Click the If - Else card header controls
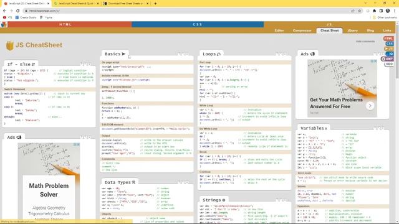This screenshot has height=224, width=399. 85,64
